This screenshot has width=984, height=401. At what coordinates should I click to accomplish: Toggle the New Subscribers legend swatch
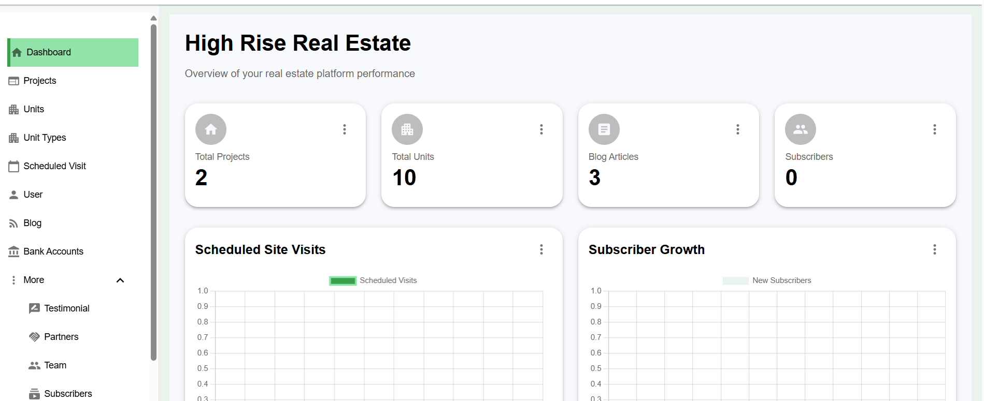tap(735, 281)
